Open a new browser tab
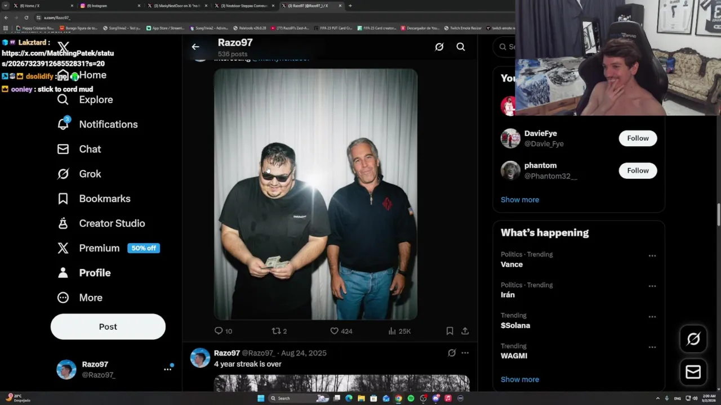This screenshot has width=721, height=405. pyautogui.click(x=350, y=6)
